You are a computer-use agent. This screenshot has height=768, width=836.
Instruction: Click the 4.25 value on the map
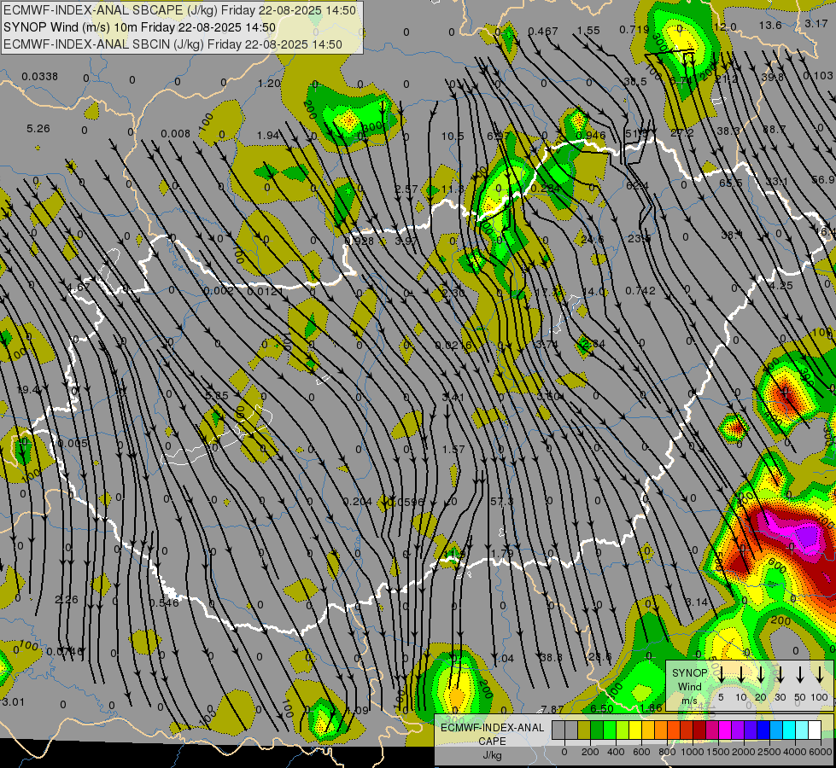[781, 285]
